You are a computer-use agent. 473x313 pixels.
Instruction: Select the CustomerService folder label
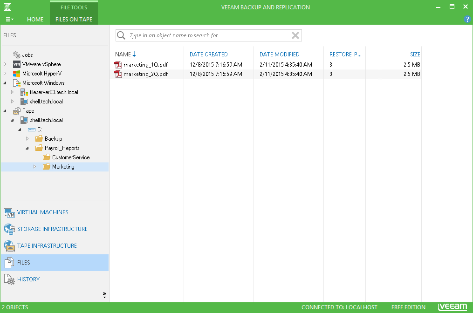click(x=71, y=157)
